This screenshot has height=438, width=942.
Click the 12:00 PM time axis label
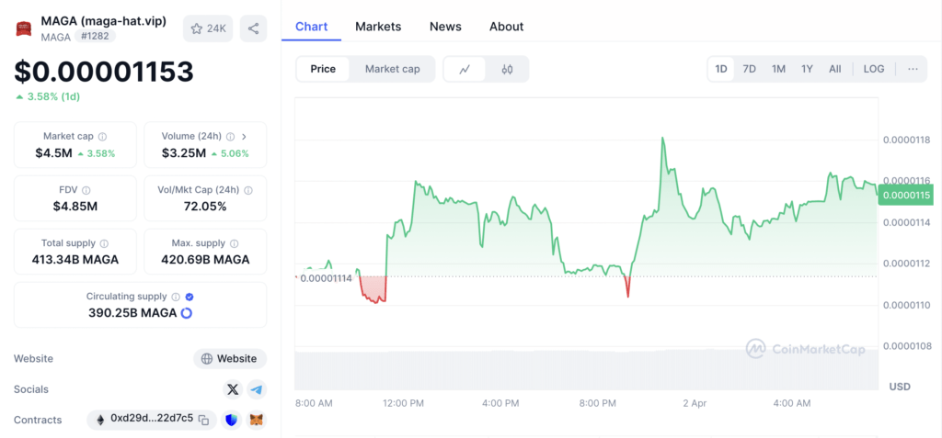point(404,403)
